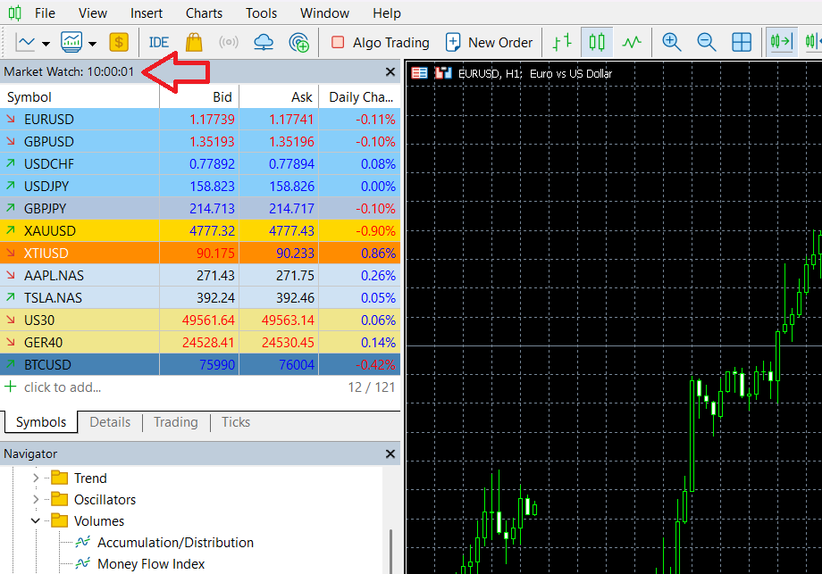Screen dimensions: 822x574
Task: Switch chart to candlesticks
Action: click(x=597, y=42)
